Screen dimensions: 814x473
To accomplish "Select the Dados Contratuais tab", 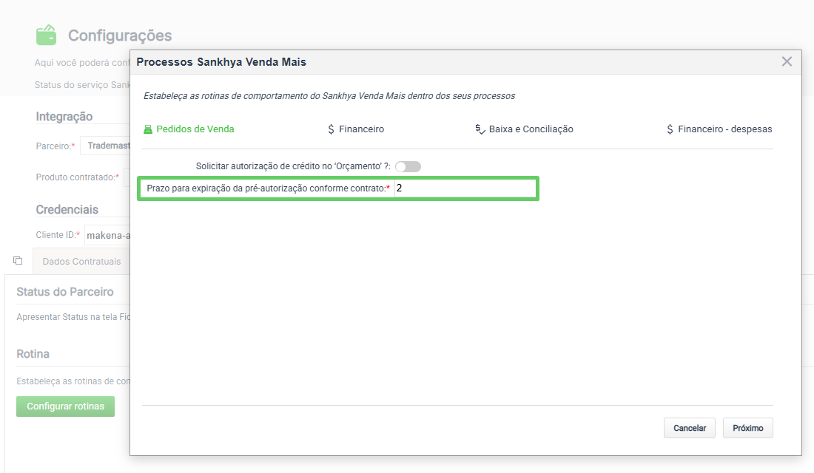I will tap(81, 262).
